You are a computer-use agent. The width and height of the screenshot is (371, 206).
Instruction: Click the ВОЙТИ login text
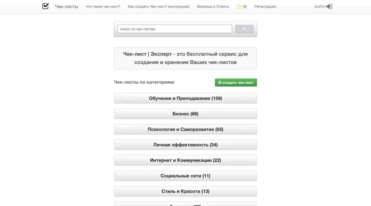tap(319, 7)
